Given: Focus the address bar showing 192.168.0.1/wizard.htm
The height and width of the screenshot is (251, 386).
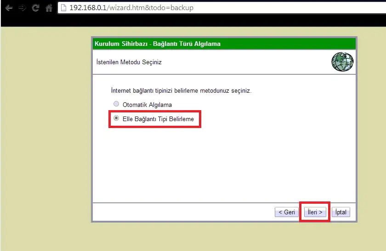Looking at the screenshot, I should 221,8.
